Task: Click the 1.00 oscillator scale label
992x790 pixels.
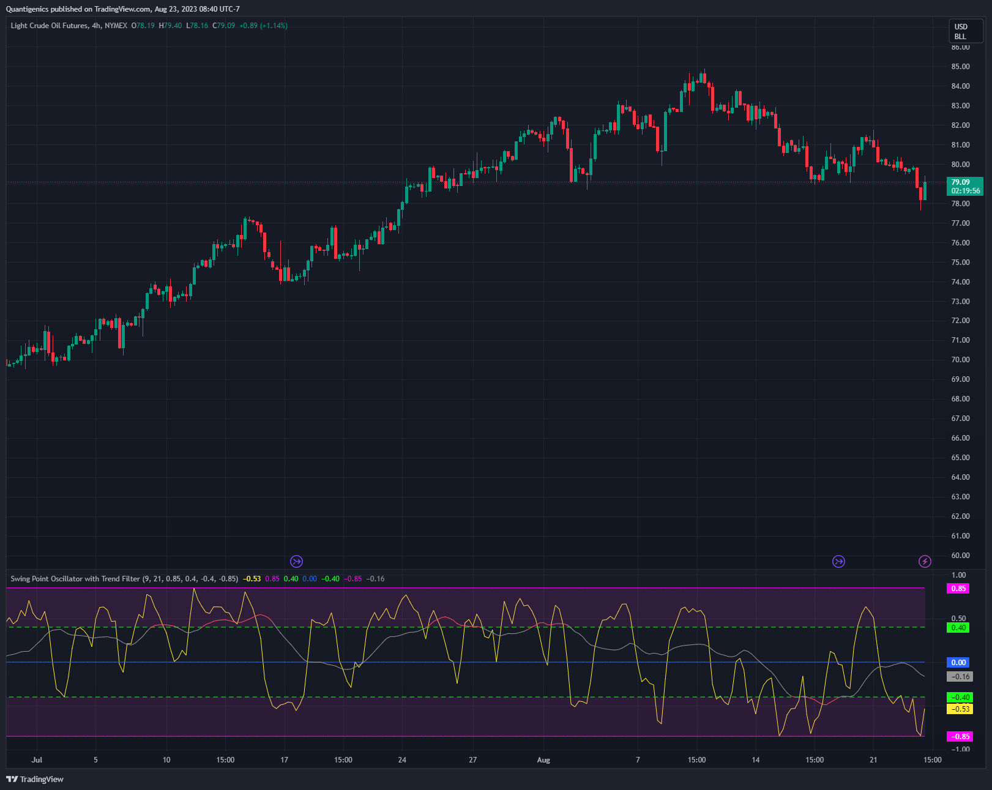Action: click(959, 575)
